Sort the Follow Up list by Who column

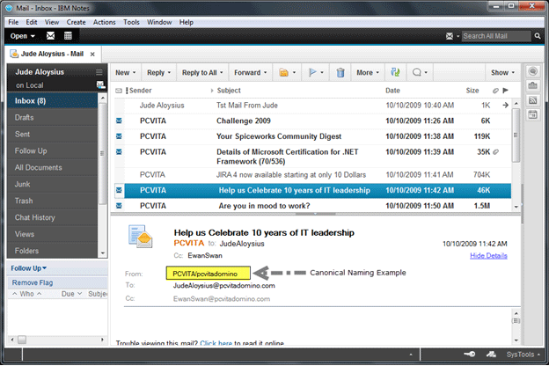[27, 294]
